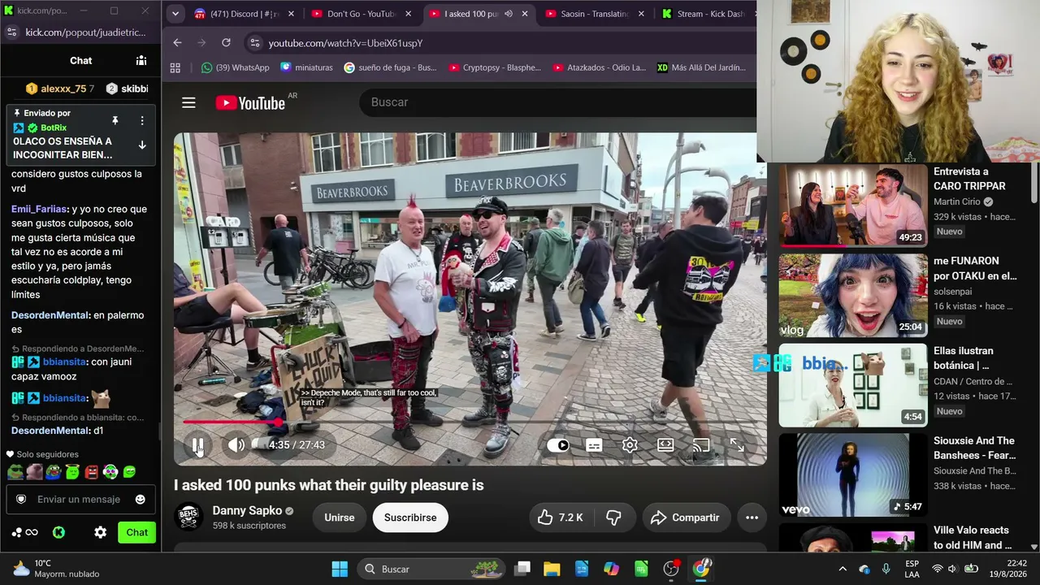This screenshot has height=585, width=1040.
Task: Like the video with 7.2 K likes
Action: click(561, 518)
